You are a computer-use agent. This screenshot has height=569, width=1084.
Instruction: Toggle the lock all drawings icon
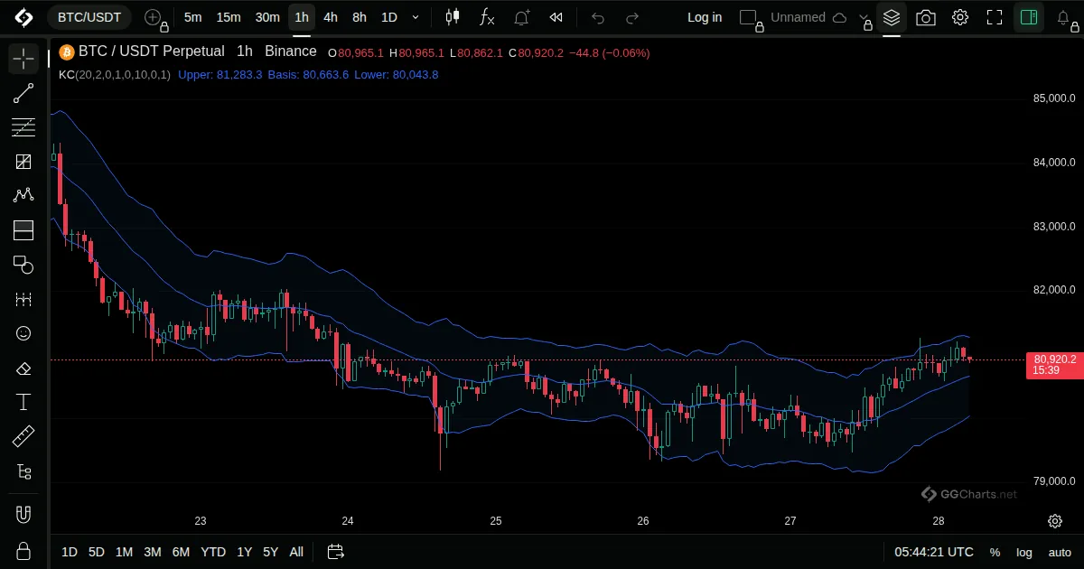coord(23,550)
